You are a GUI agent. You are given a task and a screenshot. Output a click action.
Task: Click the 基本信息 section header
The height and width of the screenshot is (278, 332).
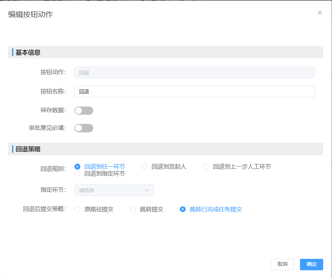[28, 52]
